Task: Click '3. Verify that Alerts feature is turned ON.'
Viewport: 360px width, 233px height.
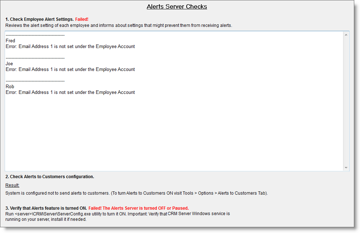Action: [46, 208]
